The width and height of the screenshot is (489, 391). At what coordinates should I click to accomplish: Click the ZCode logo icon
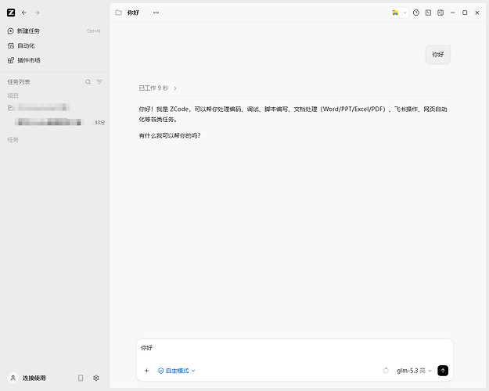click(x=11, y=13)
